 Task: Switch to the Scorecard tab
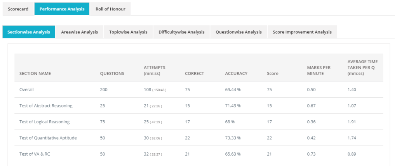tap(18, 9)
